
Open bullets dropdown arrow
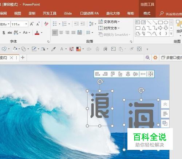(60, 24)
